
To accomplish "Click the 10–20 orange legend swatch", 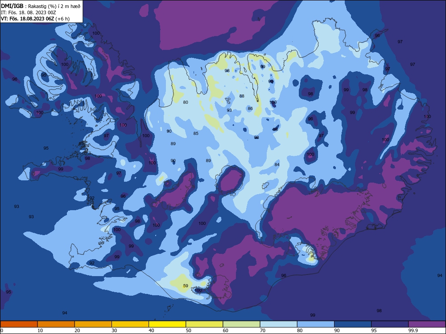I will [x=56, y=324].
